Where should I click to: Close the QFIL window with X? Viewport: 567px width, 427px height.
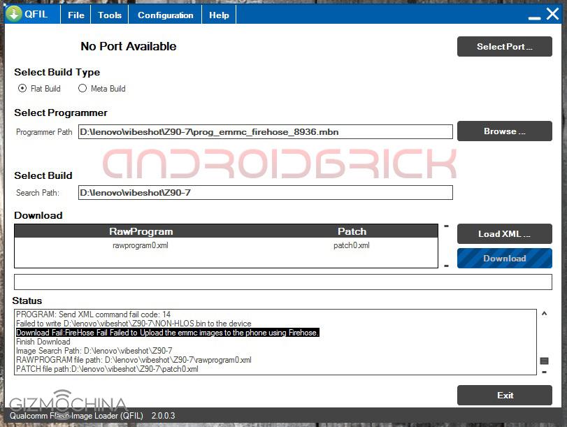click(x=552, y=14)
